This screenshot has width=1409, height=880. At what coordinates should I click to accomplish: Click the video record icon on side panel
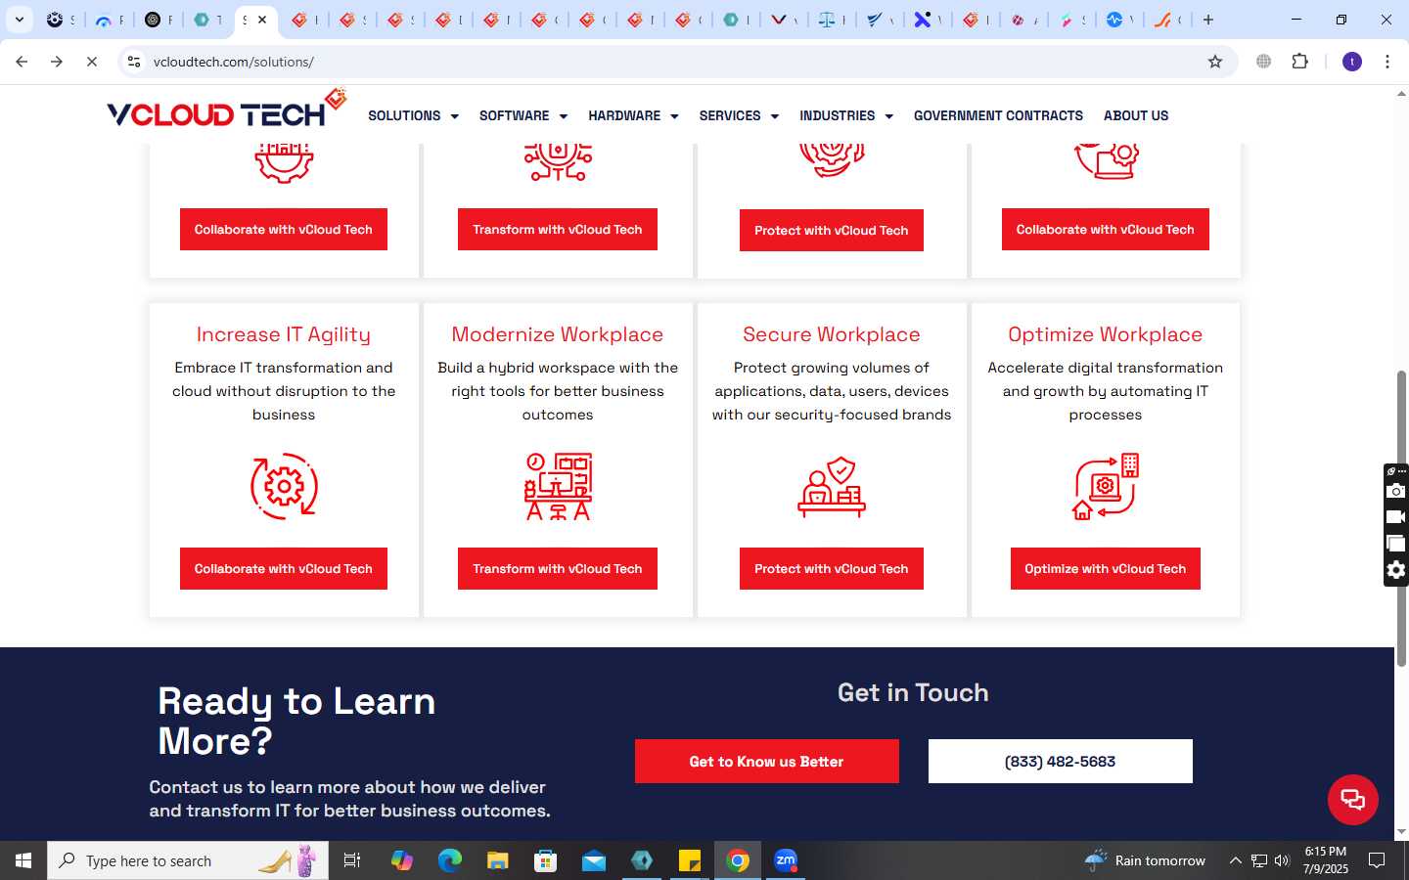coord(1396,517)
